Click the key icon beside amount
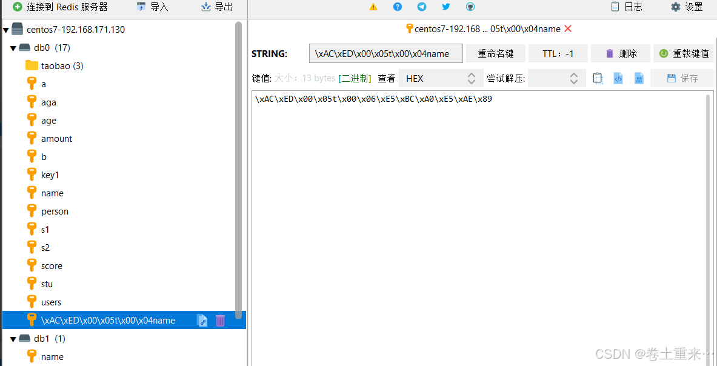 coord(32,138)
